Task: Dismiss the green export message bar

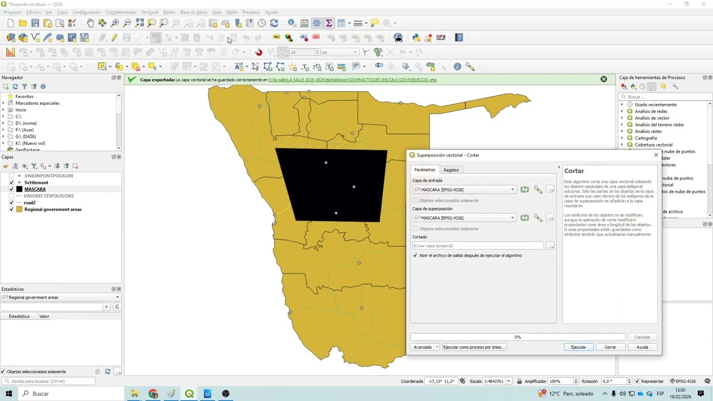Action: (x=603, y=79)
